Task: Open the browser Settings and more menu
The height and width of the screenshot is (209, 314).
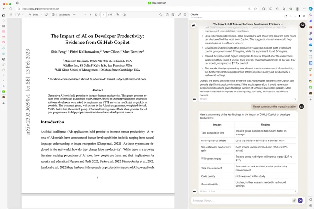Action: [x=304, y=9]
